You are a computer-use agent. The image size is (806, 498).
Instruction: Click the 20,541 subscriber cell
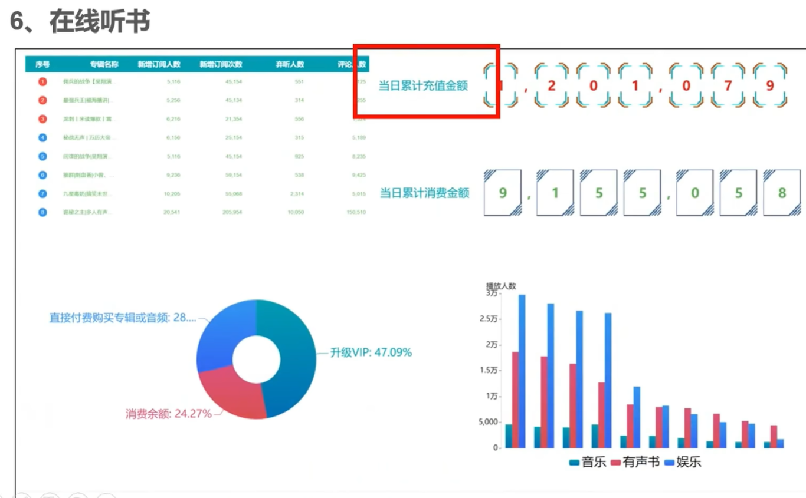coord(172,212)
